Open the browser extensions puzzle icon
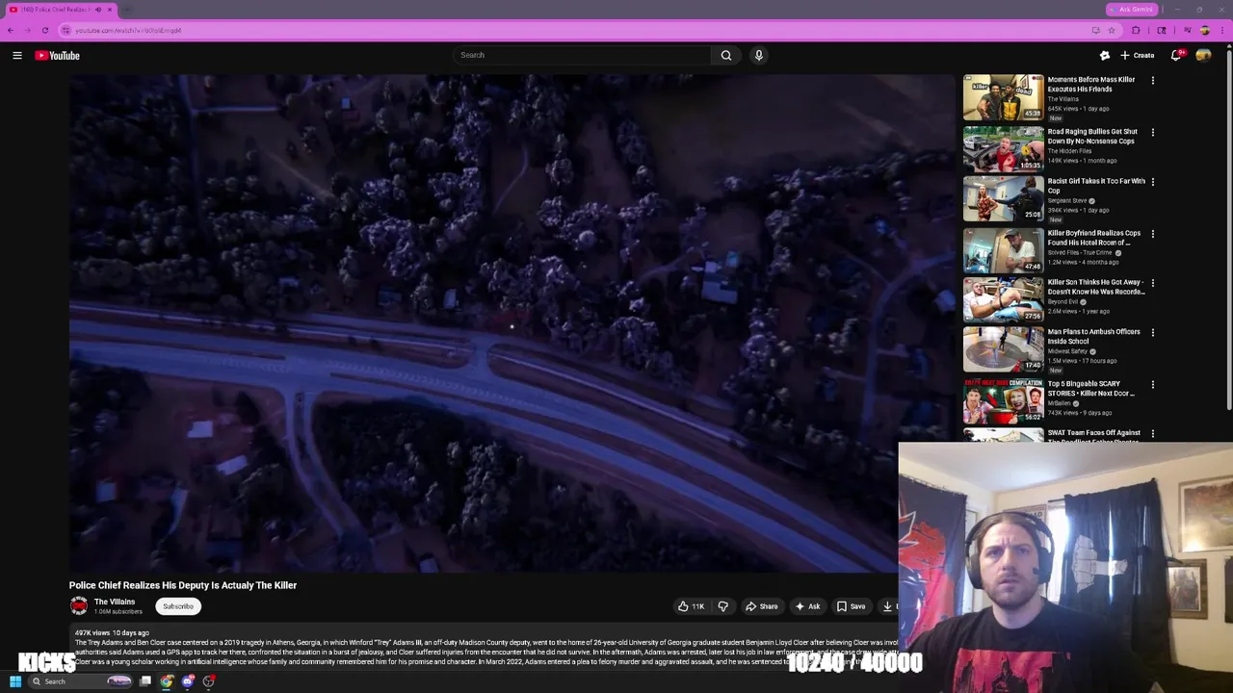The image size is (1233, 693). coord(1136,30)
